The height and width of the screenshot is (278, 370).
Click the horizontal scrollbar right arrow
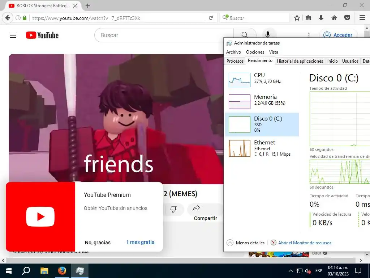pyautogui.click(x=361, y=260)
